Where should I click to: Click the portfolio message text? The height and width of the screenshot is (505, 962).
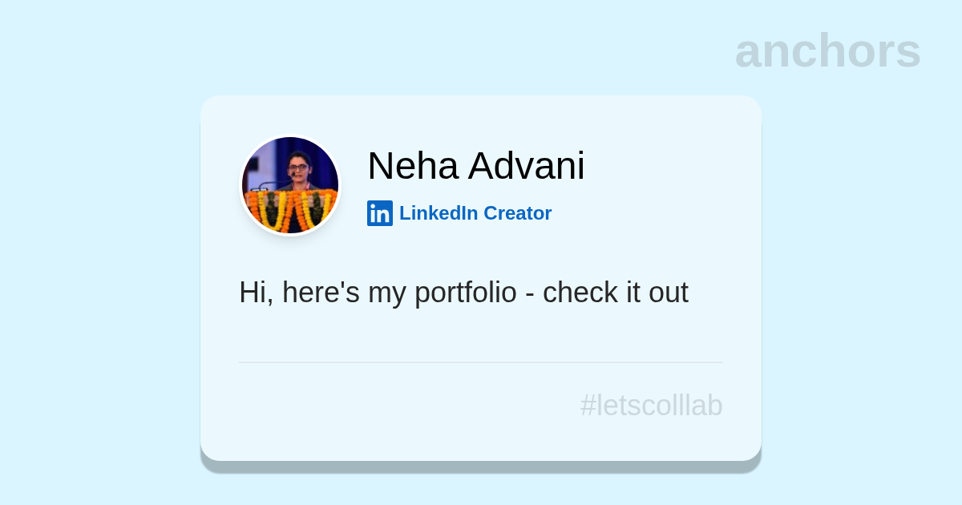click(463, 293)
